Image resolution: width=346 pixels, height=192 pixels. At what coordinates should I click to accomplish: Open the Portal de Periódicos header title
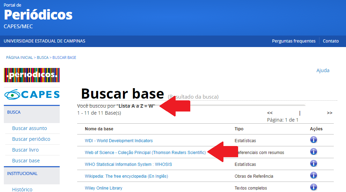(38, 15)
